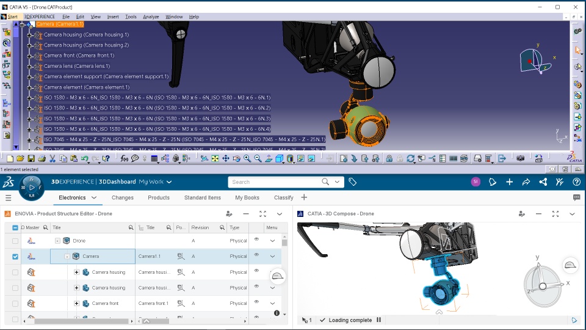This screenshot has width=586, height=330.
Task: Click the 3DEXPERIENCE compass play button
Action: (32, 187)
